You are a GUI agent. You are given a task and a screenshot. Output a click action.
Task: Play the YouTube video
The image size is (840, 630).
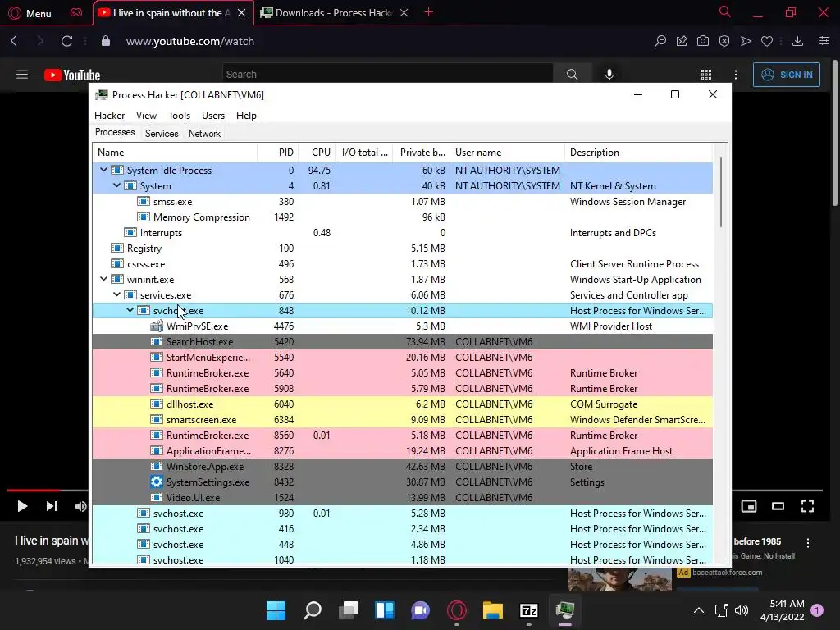[x=22, y=506]
